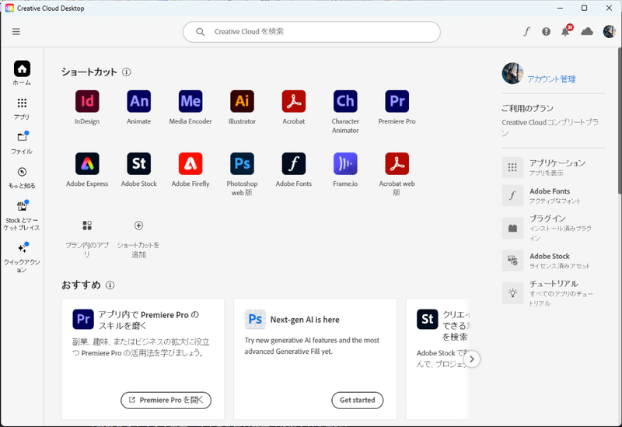Open the help question mark icon

[547, 32]
